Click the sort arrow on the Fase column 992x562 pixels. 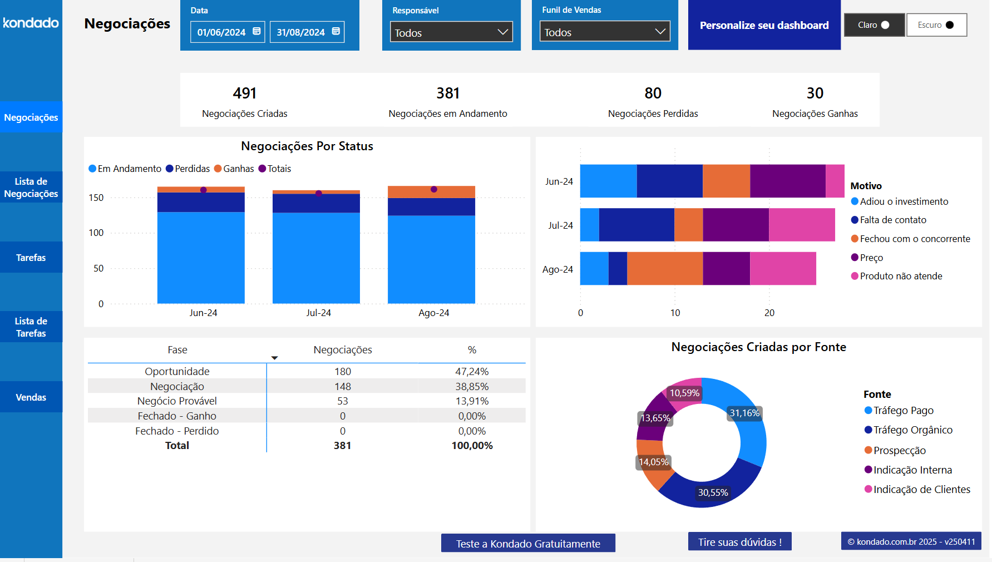(274, 357)
